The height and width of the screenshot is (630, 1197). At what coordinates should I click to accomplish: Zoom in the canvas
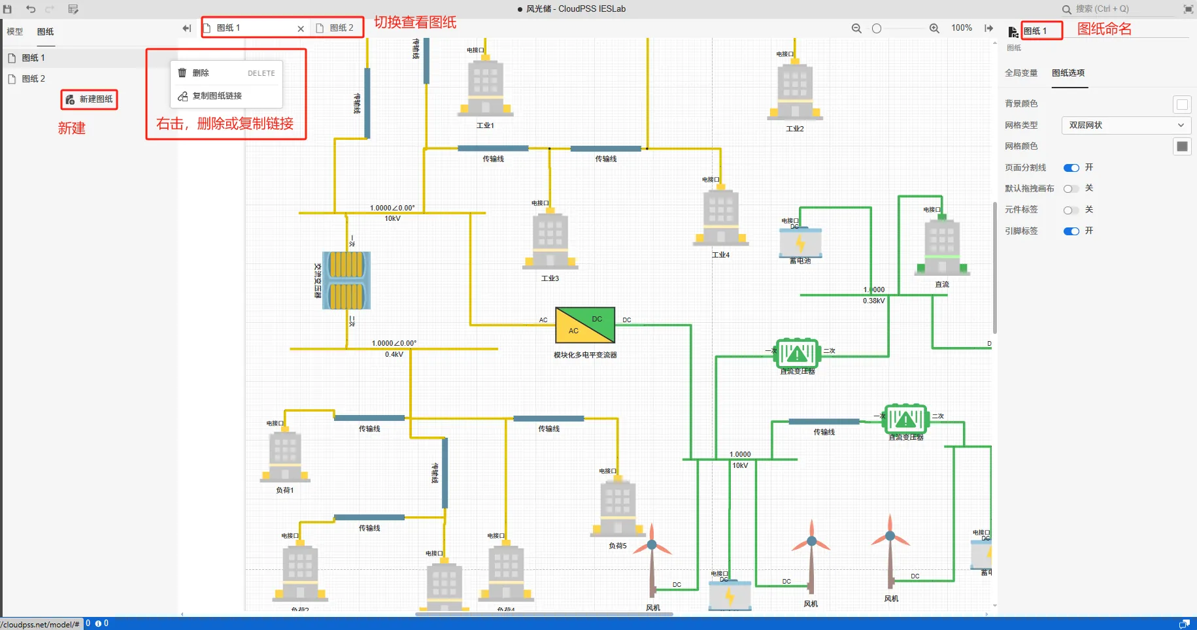pos(934,28)
